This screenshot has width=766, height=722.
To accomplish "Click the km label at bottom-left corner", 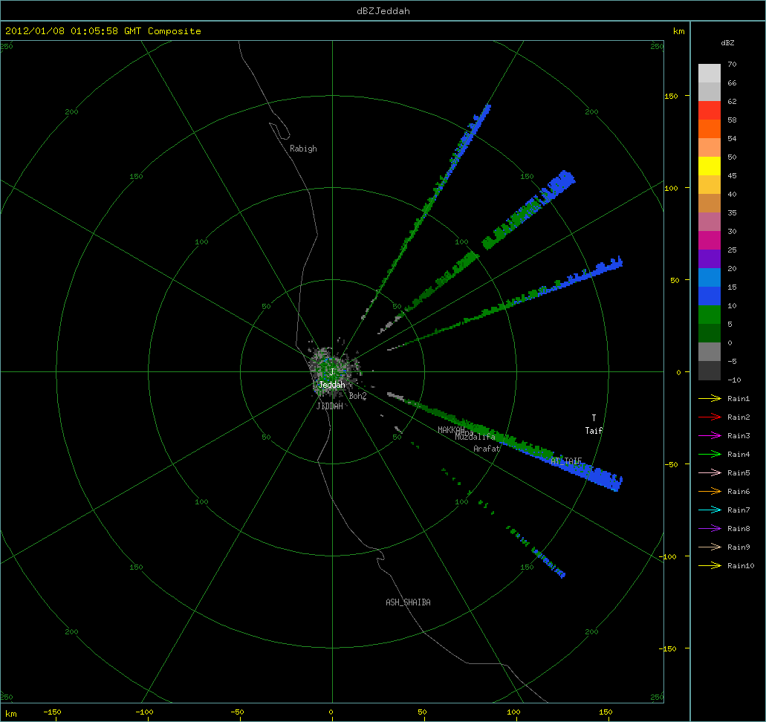I will coord(10,714).
